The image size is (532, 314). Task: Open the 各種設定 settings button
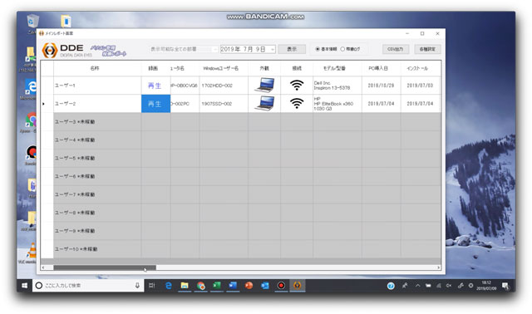click(x=427, y=49)
